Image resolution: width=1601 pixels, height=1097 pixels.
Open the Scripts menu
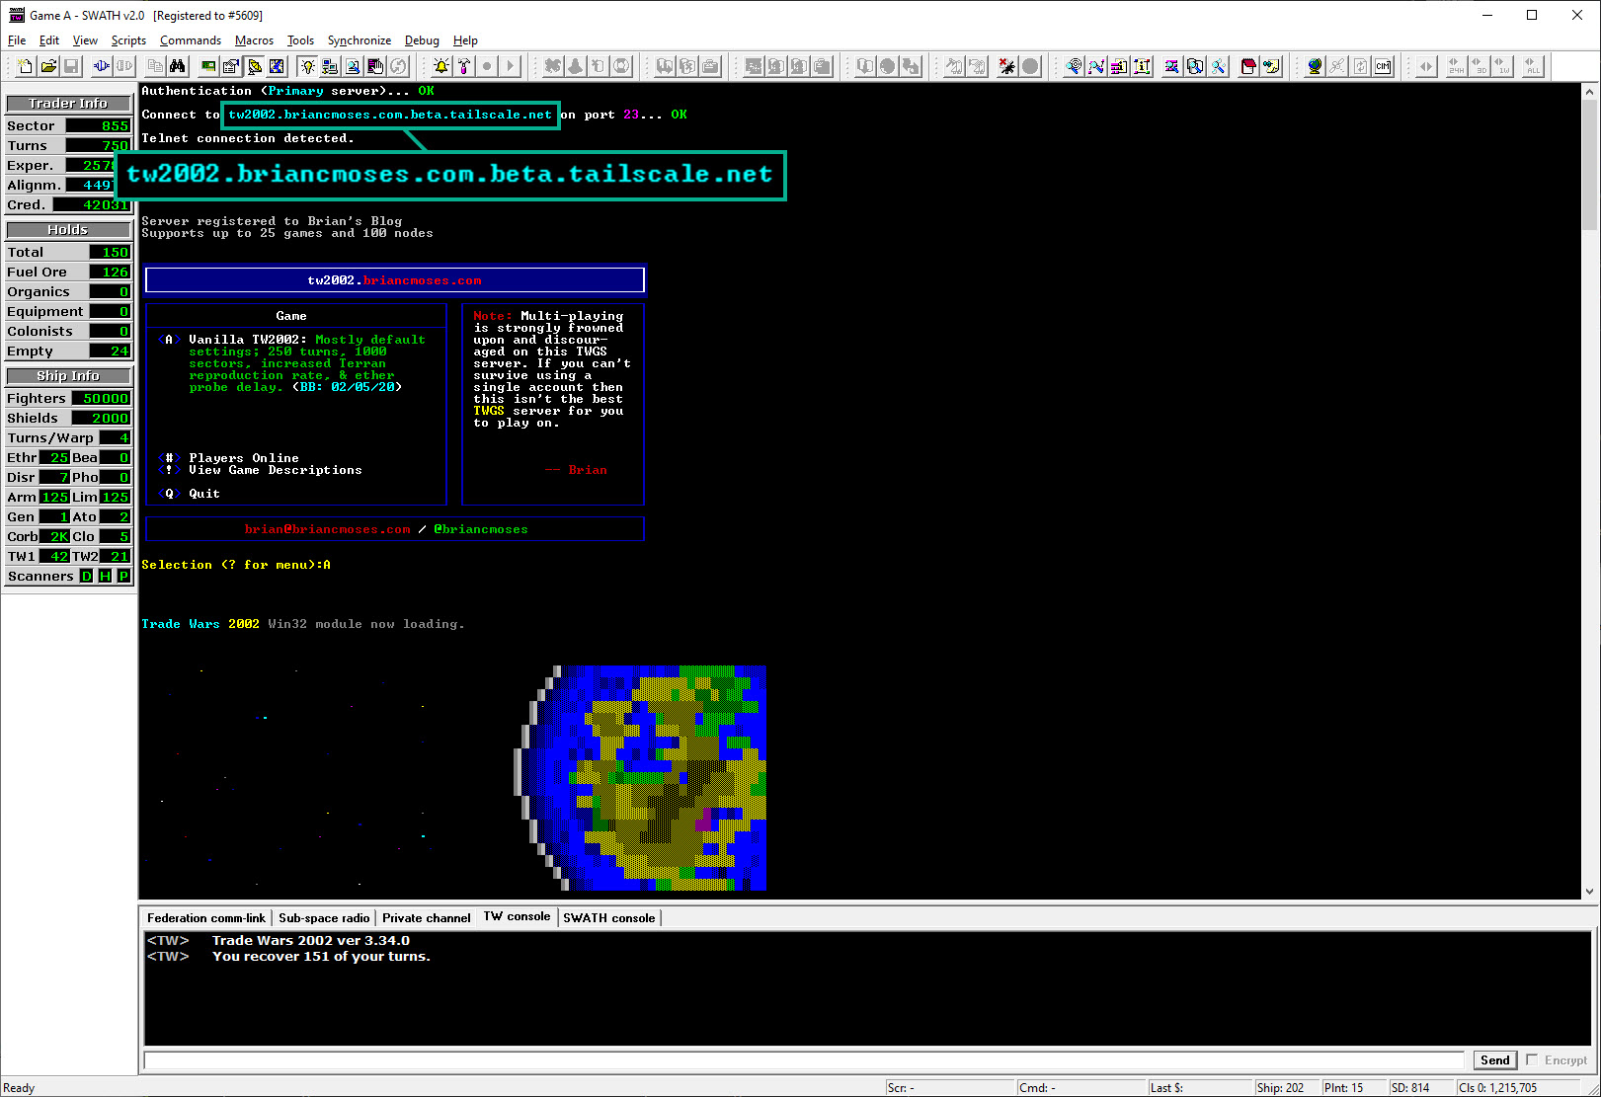tap(128, 40)
